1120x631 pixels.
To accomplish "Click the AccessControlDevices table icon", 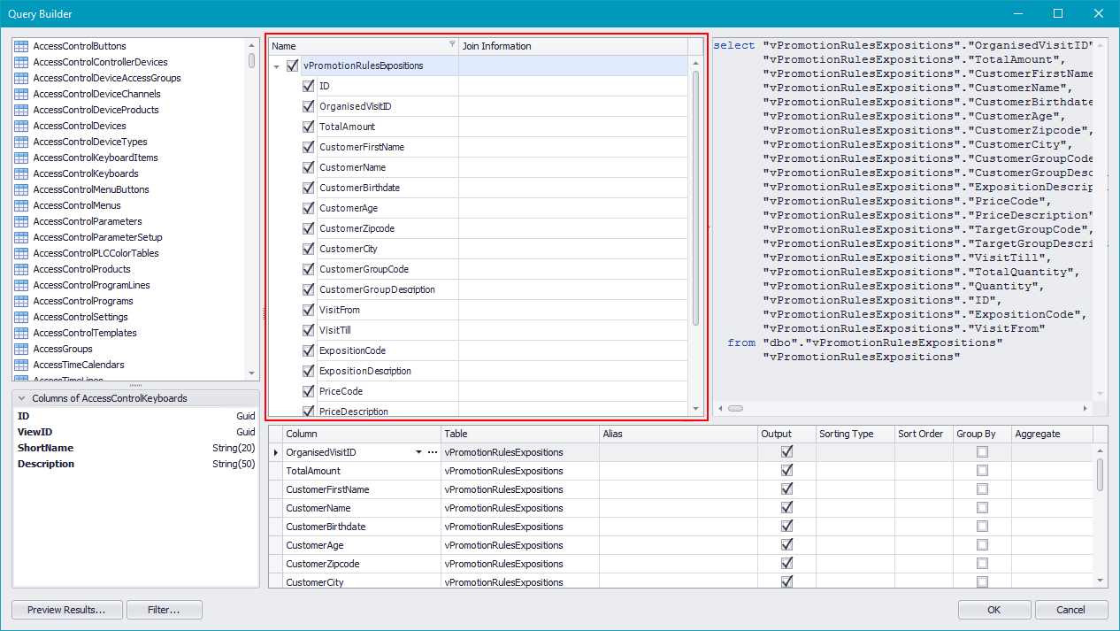I will coord(22,126).
